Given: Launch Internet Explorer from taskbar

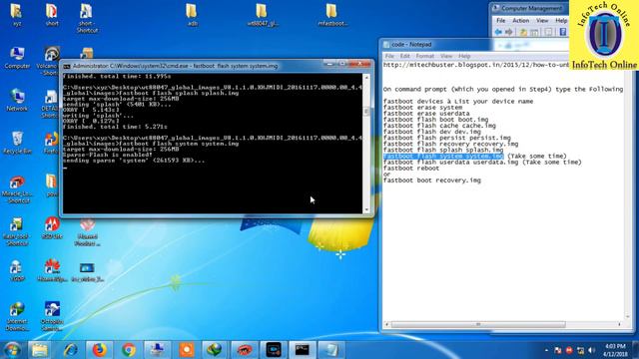Looking at the screenshot, I should (70, 350).
